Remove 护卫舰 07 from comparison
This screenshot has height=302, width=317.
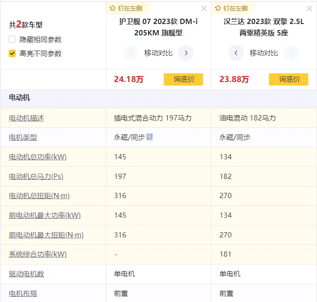coord(204,8)
